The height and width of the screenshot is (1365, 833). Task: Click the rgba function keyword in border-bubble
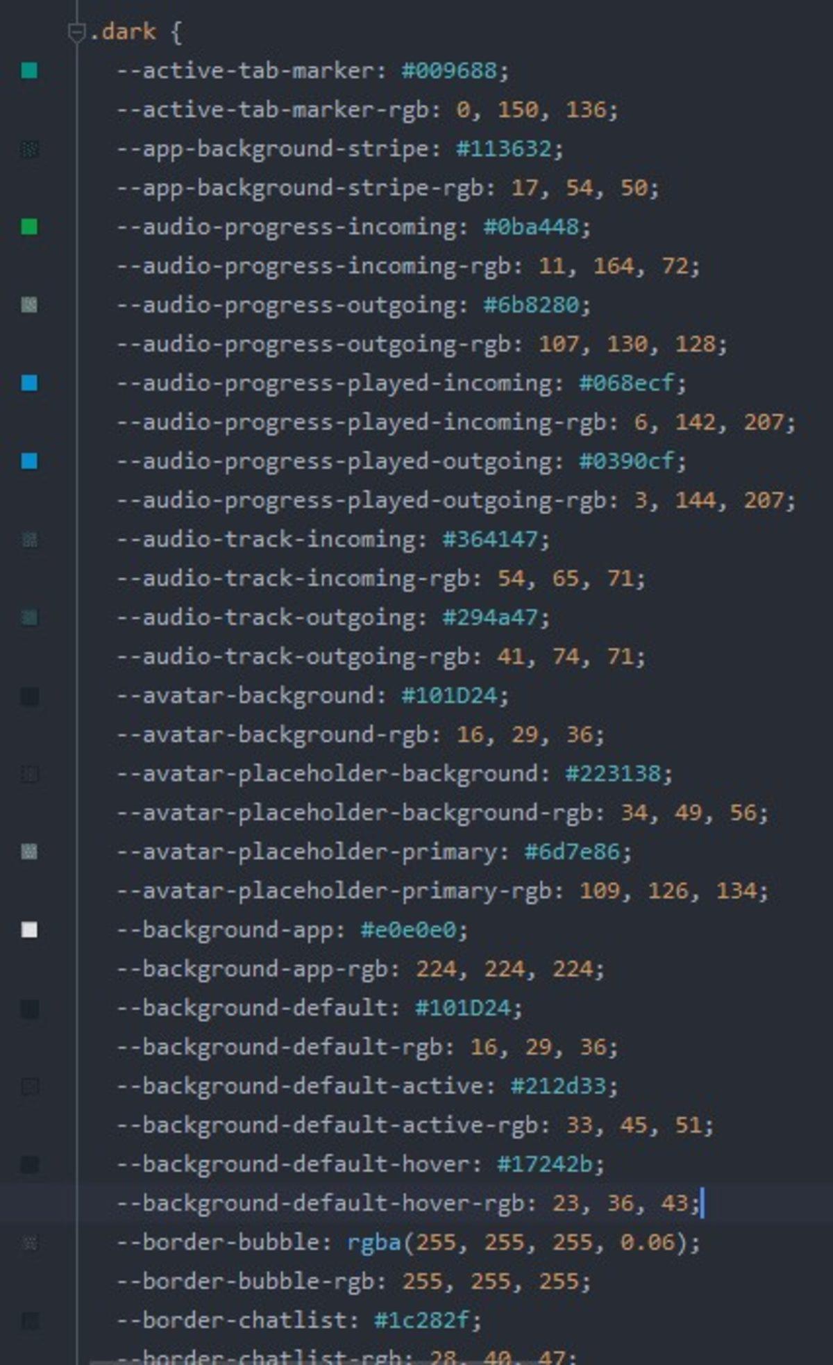(x=374, y=1242)
